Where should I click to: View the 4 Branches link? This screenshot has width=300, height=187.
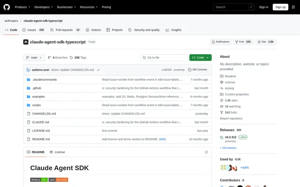pos(58,58)
